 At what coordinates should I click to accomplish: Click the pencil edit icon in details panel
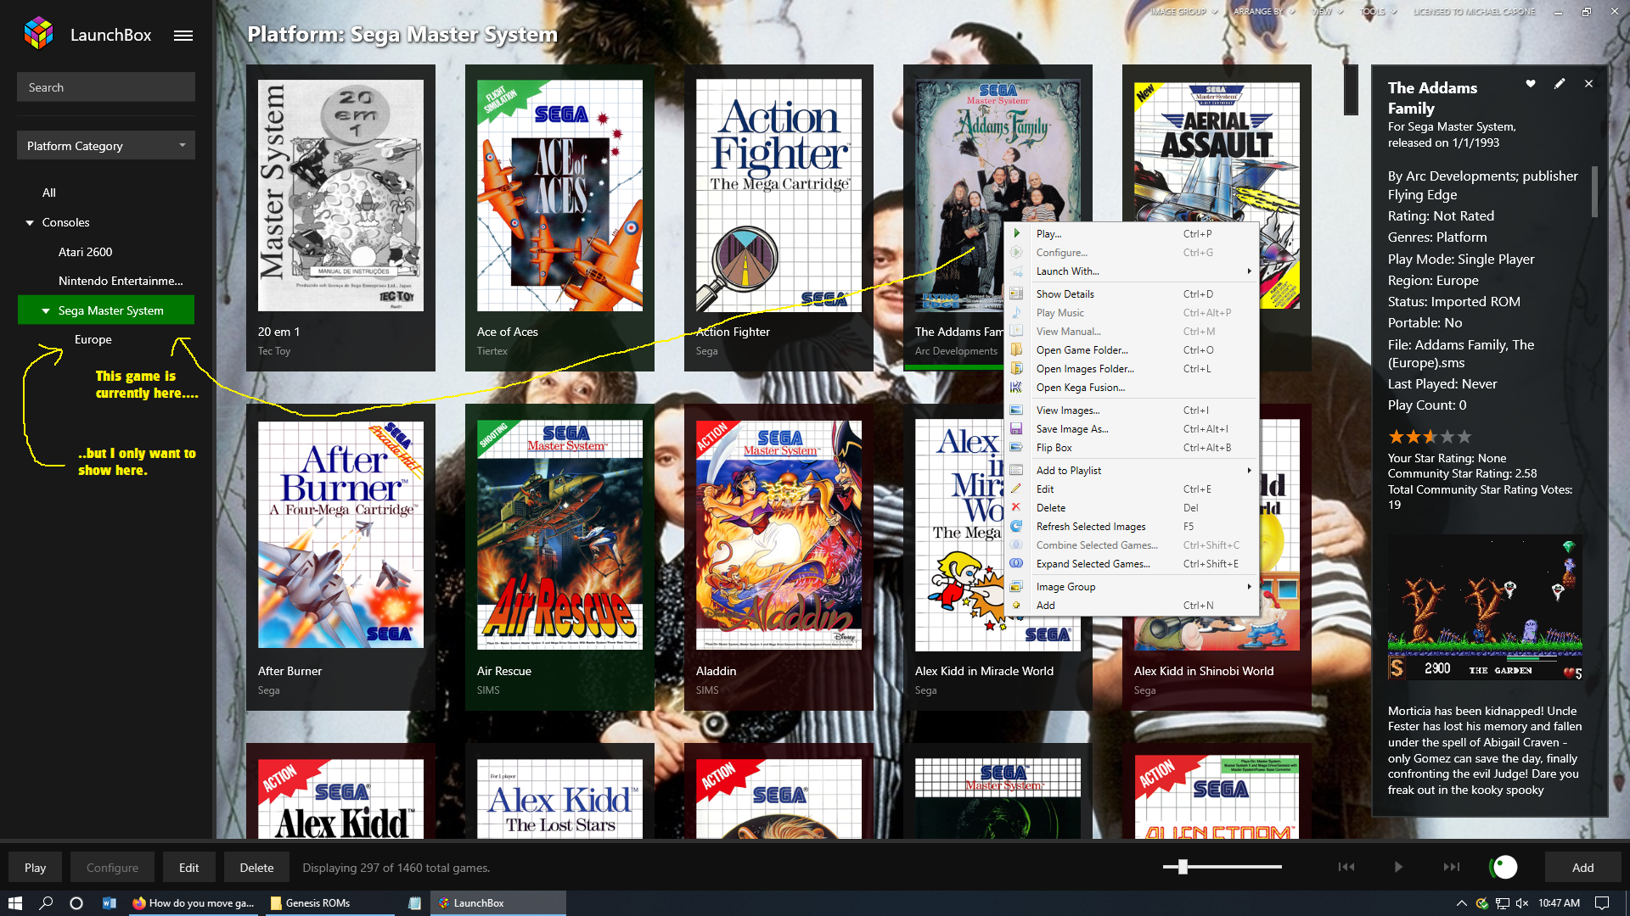[x=1560, y=84]
